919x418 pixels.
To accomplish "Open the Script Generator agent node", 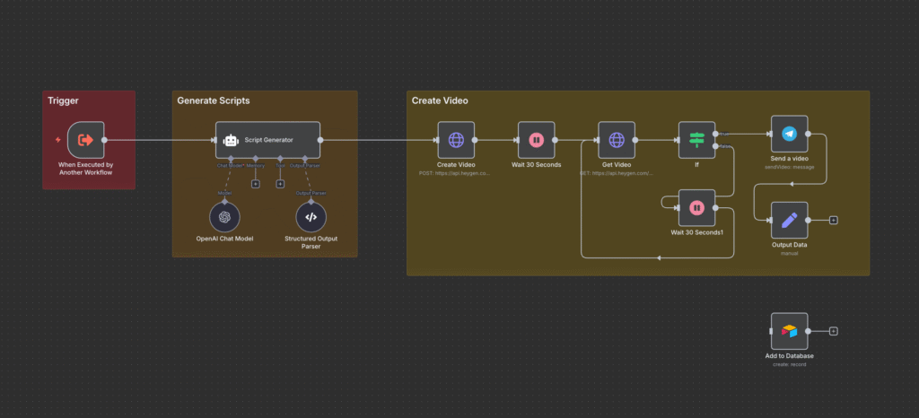I will coord(267,140).
